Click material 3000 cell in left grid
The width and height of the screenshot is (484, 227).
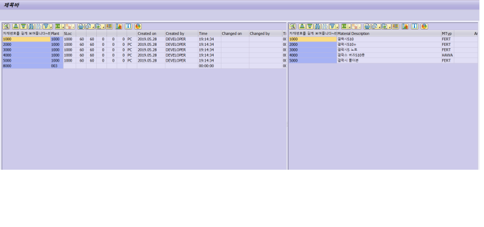click(x=26, y=50)
